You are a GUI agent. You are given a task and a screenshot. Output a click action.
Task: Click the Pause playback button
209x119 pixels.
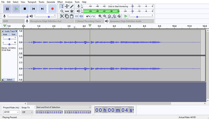[x=7, y=9]
